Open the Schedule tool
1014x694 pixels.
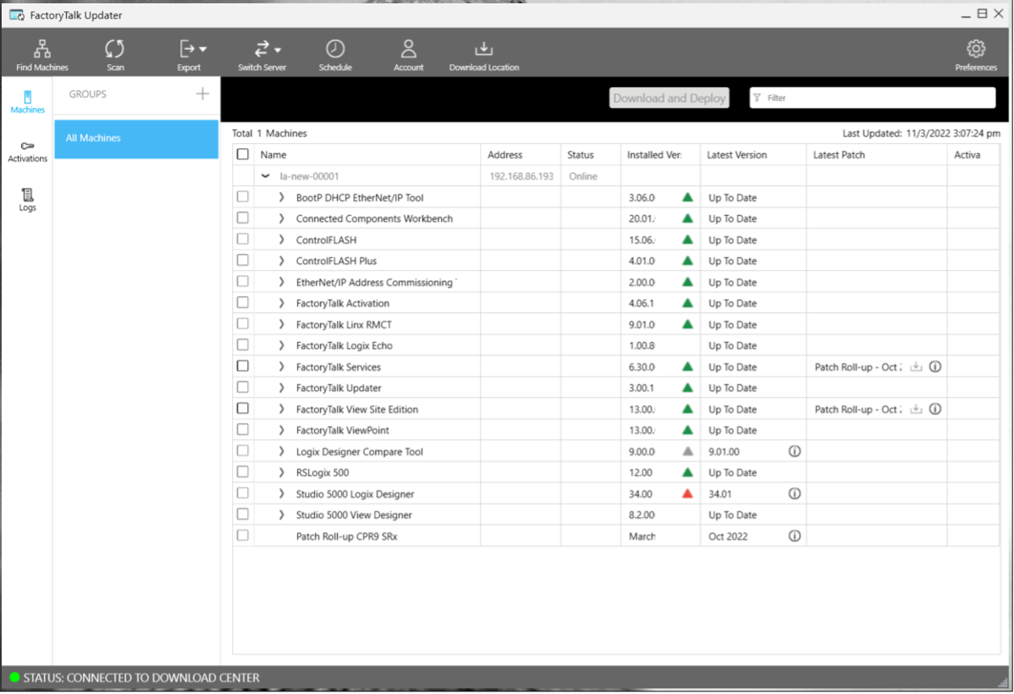(x=334, y=52)
